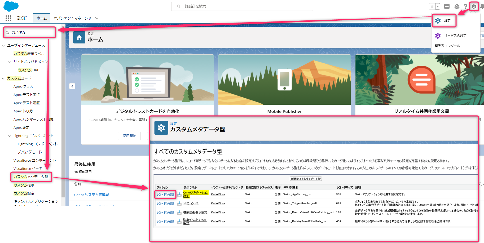Screen dimensions: 484x243
Task: Click download icon in トリガハンドラ row
Action: coord(179,204)
